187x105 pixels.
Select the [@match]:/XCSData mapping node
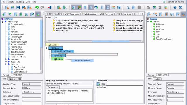[x=63, y=51]
